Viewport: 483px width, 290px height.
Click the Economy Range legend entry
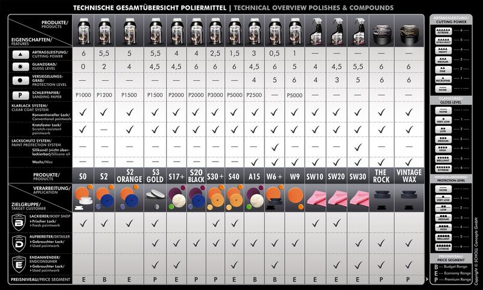point(452,273)
